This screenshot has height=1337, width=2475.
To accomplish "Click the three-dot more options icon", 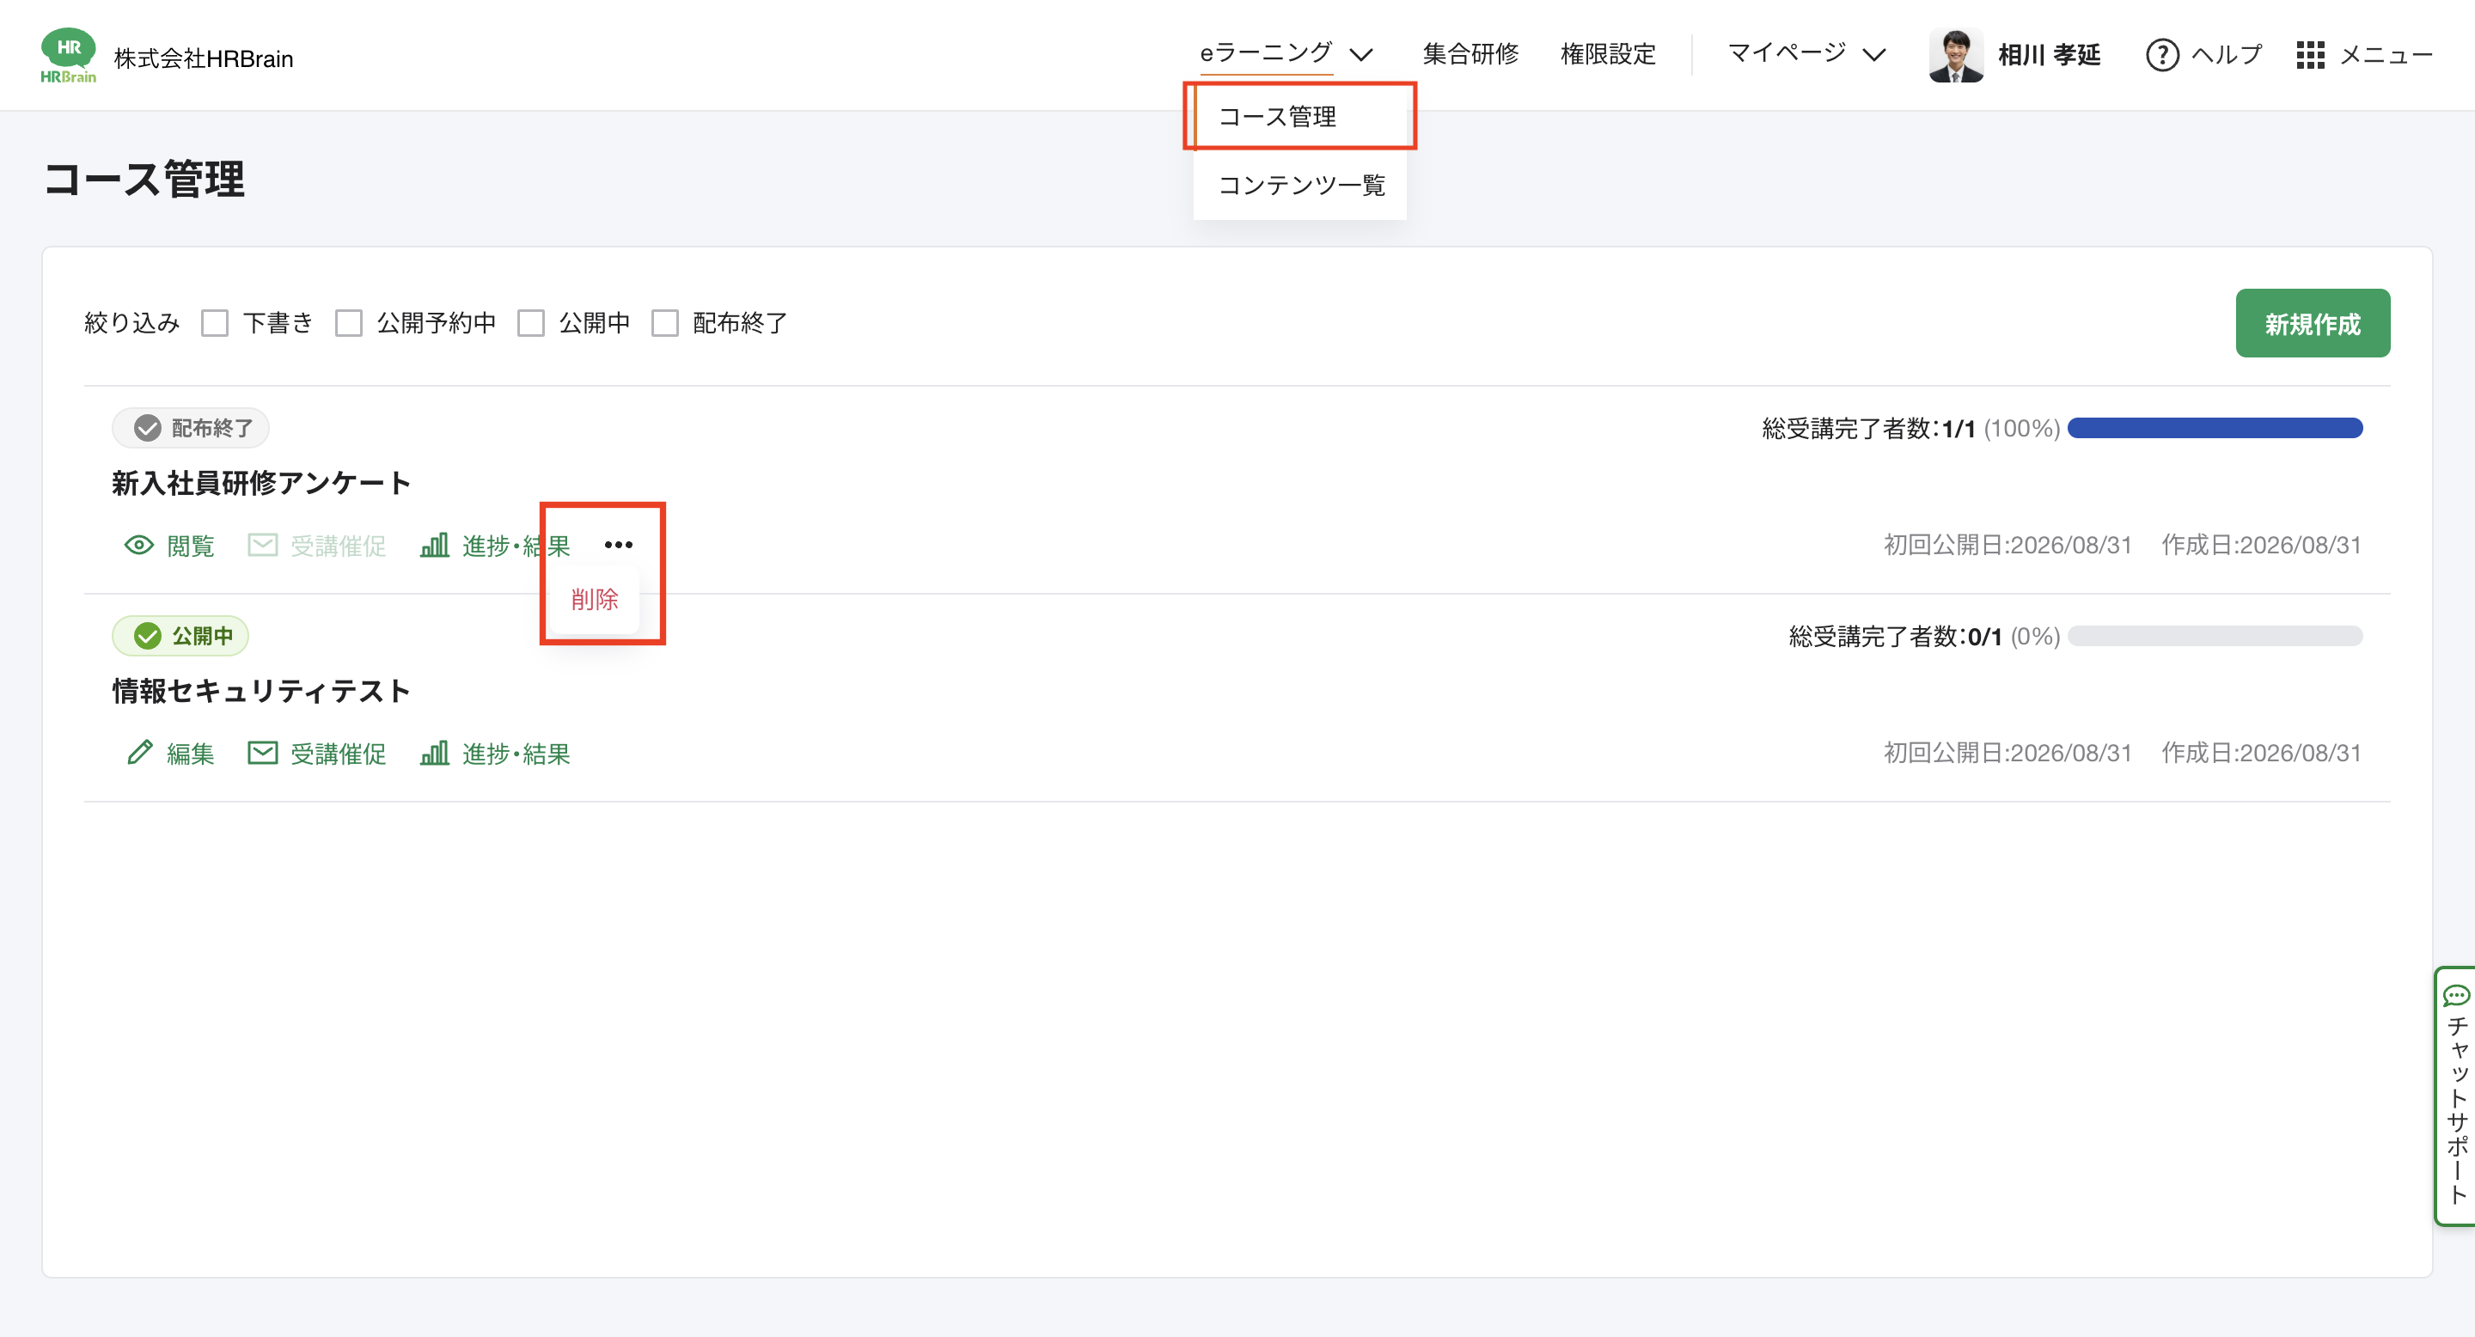I will pyautogui.click(x=619, y=545).
